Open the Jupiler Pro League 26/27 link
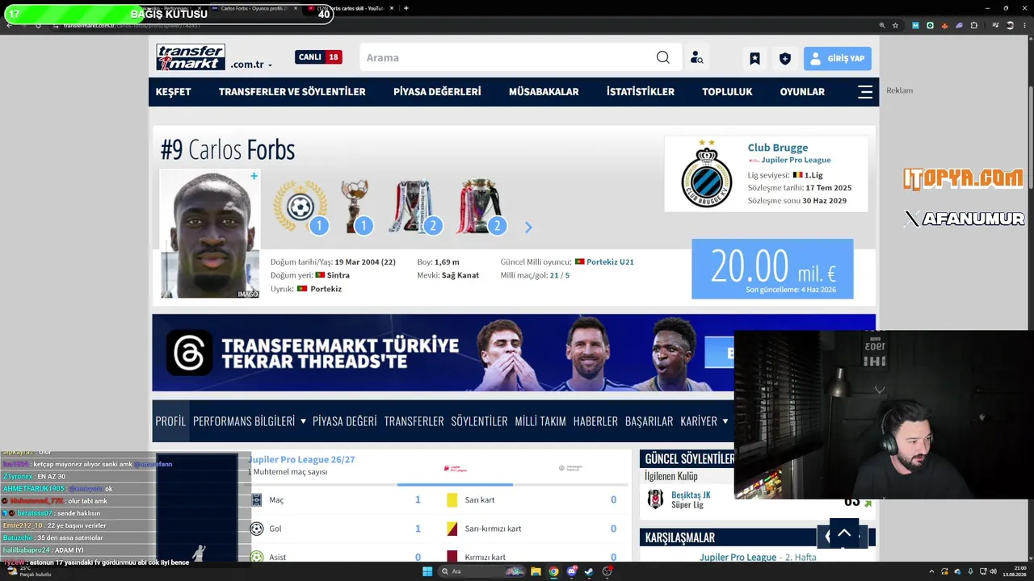Viewport: 1034px width, 581px height. point(302,460)
